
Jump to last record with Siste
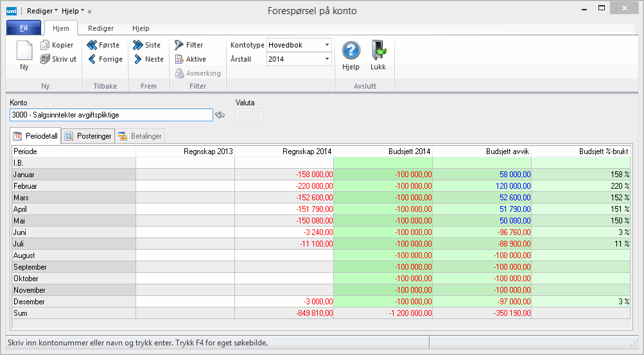[138, 46]
